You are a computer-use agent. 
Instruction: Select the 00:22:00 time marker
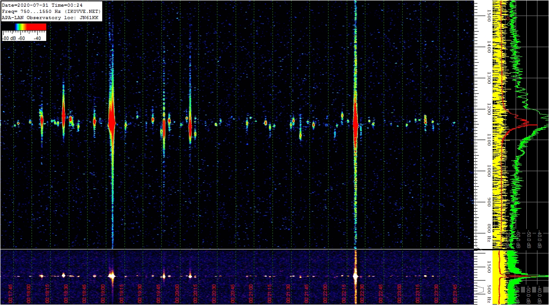click(325, 294)
